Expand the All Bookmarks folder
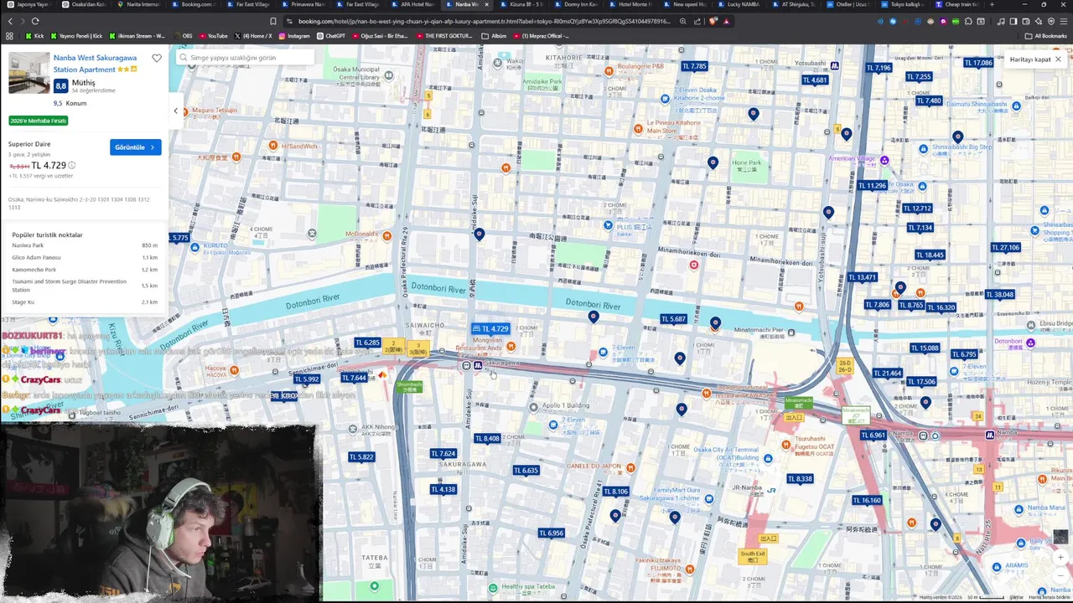This screenshot has height=603, width=1073. point(1046,36)
